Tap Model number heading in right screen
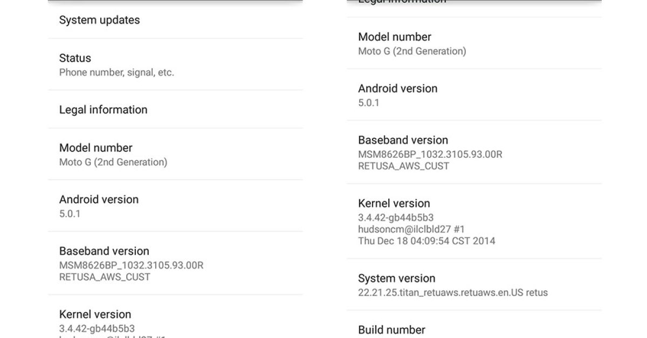This screenshot has width=647, height=338. [395, 37]
